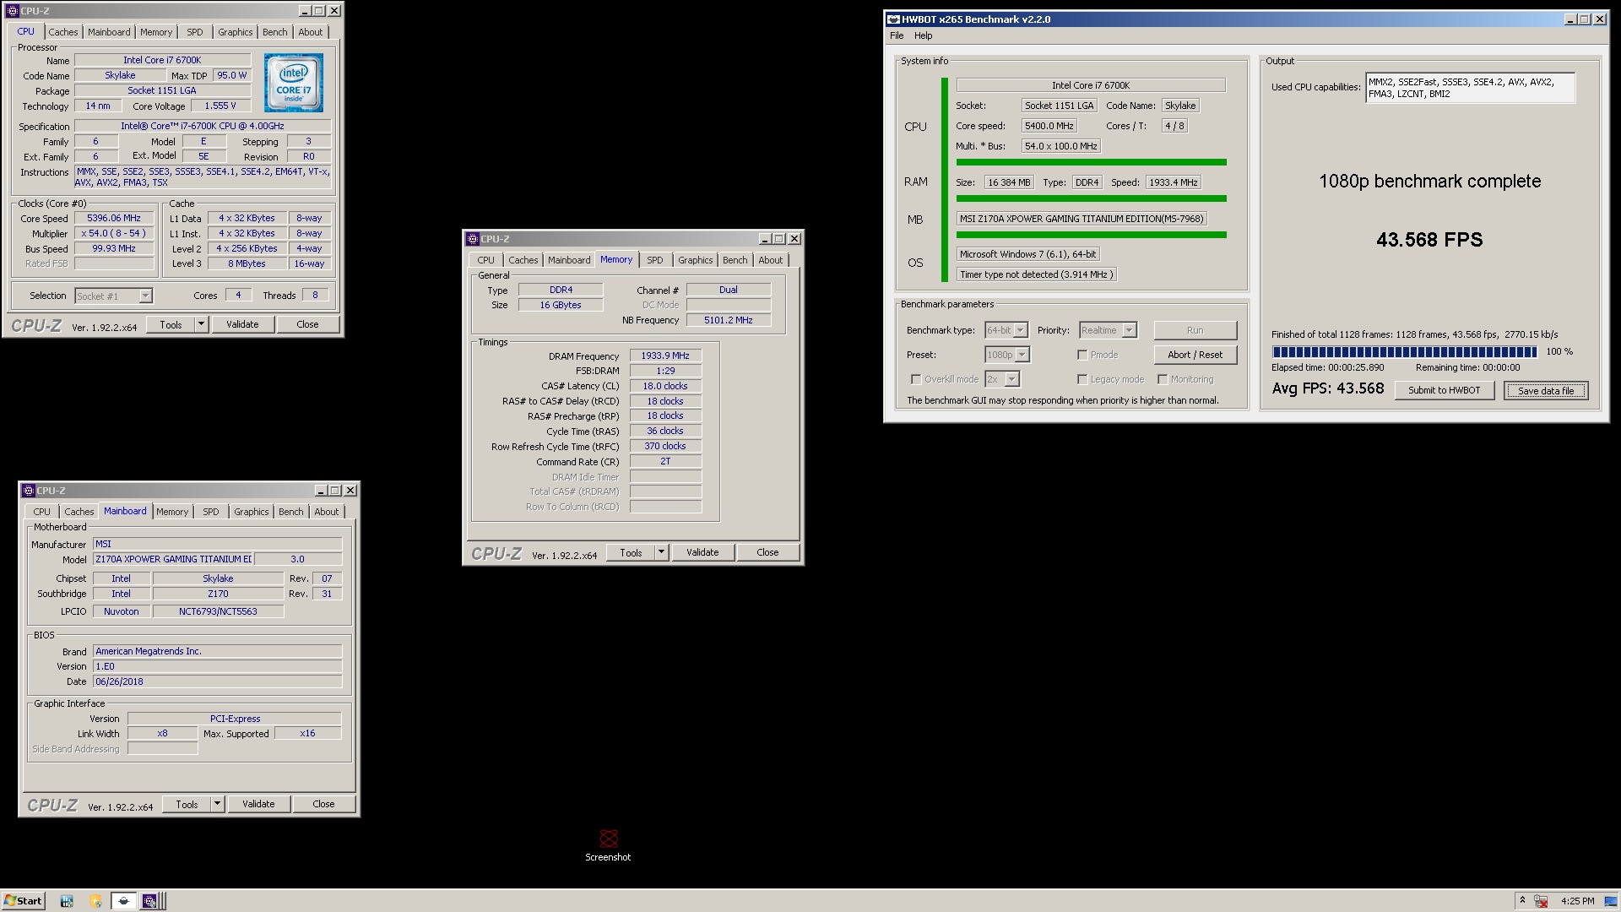Click Tools button in CPU-Z Memory window
Viewport: 1621px width, 912px height.
point(631,552)
